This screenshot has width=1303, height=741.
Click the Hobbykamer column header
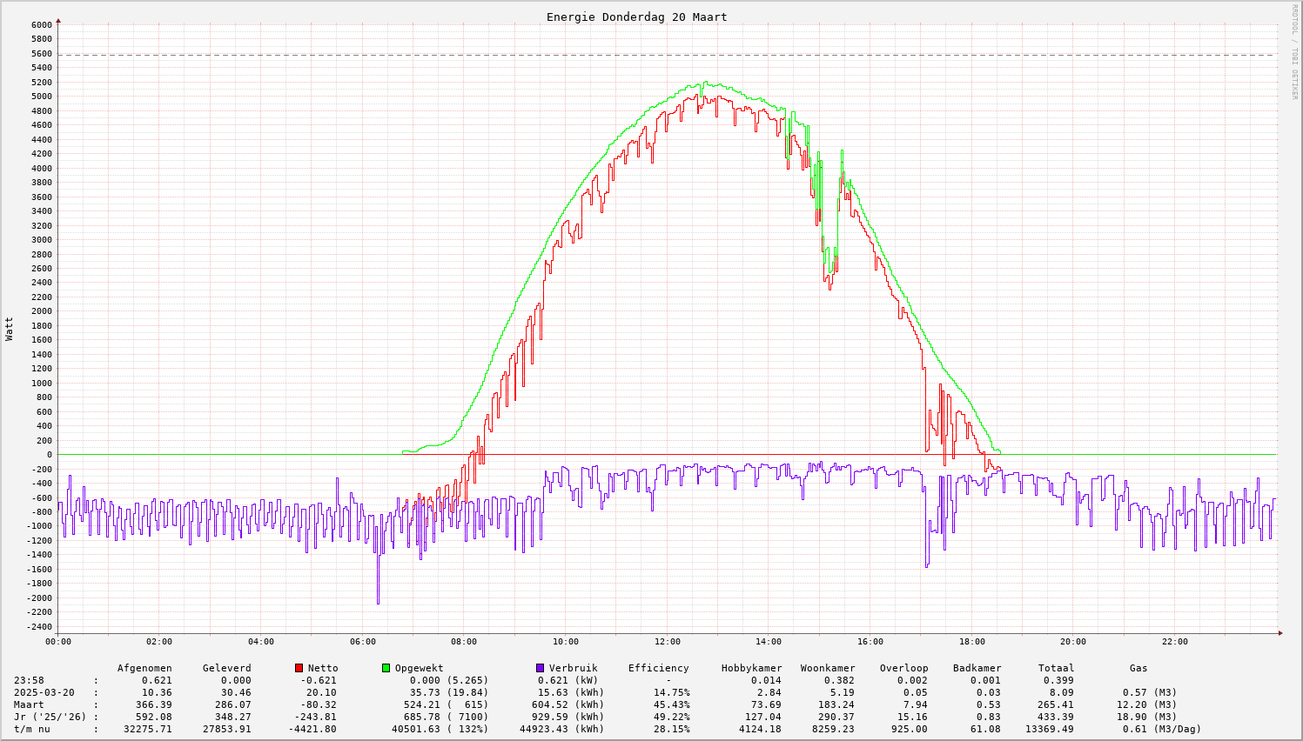(751, 668)
